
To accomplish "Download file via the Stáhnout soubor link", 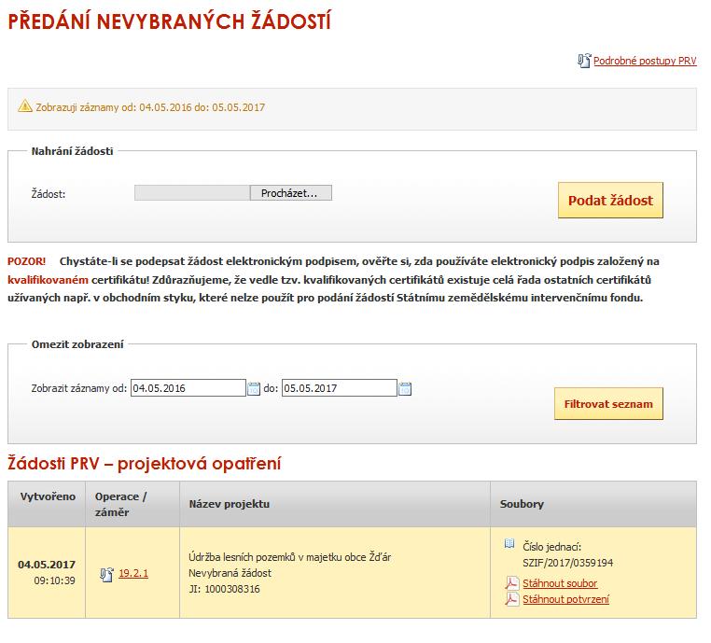I will pos(560,583).
